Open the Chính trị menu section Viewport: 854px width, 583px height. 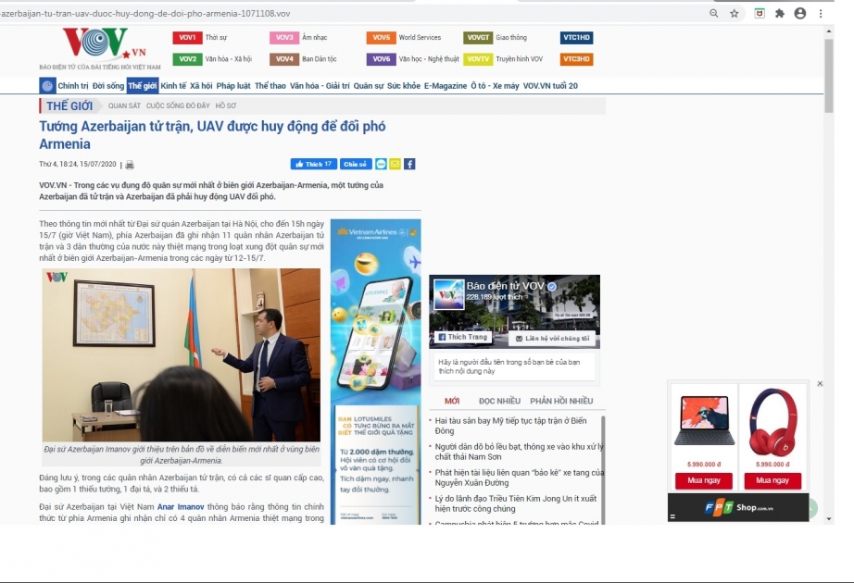[73, 85]
